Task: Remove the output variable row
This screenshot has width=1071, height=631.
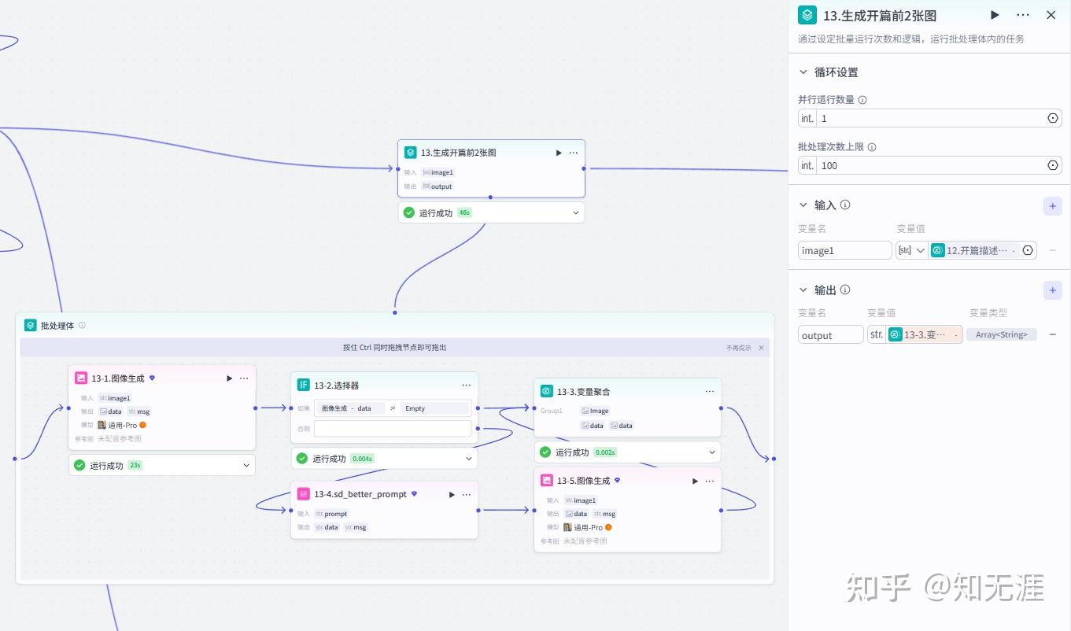Action: click(1053, 335)
